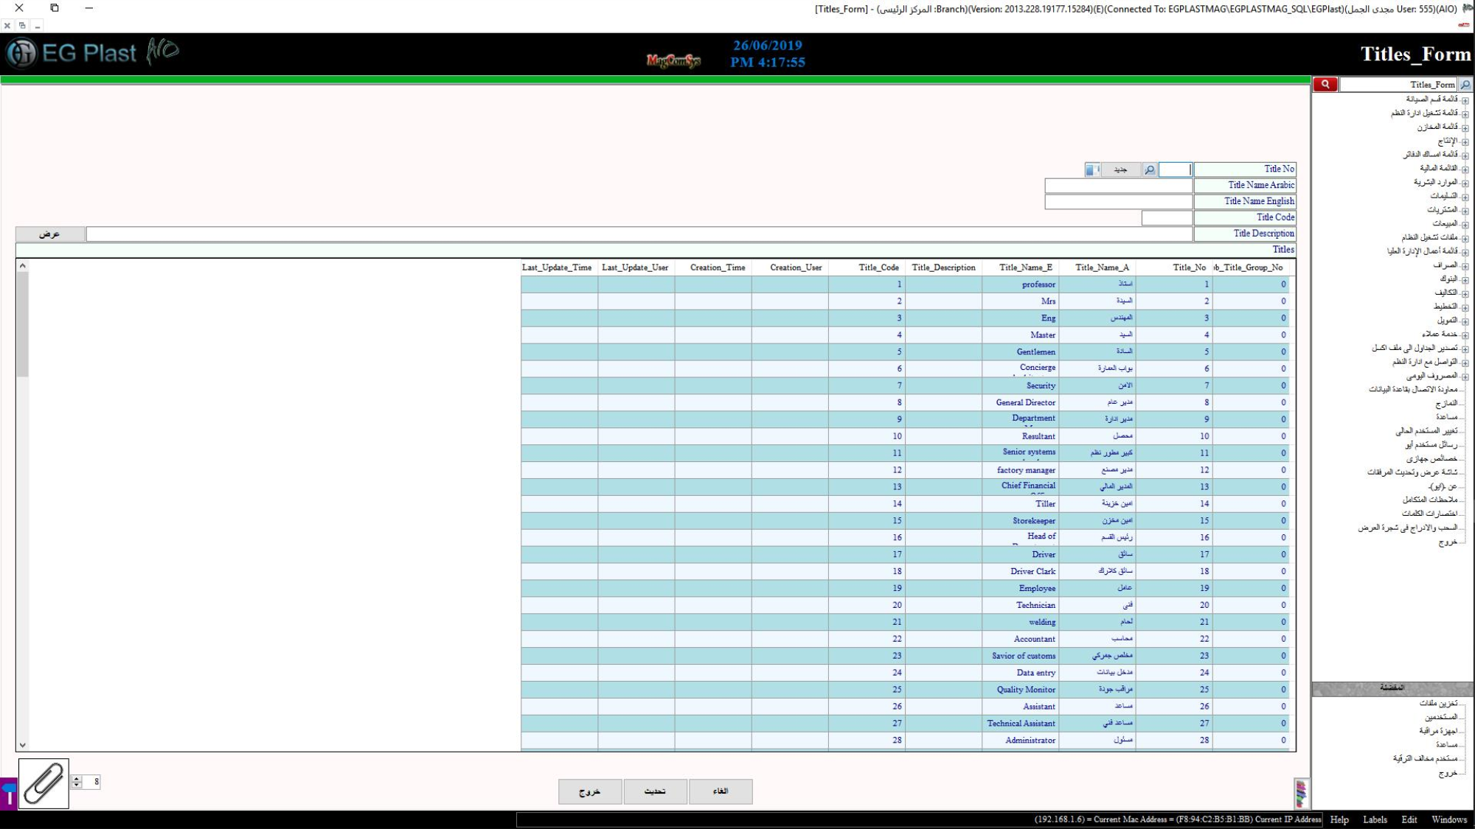Click the magnifier icon beside the Titles_Form search box
Screen dimensions: 1475x829
click(x=1465, y=85)
